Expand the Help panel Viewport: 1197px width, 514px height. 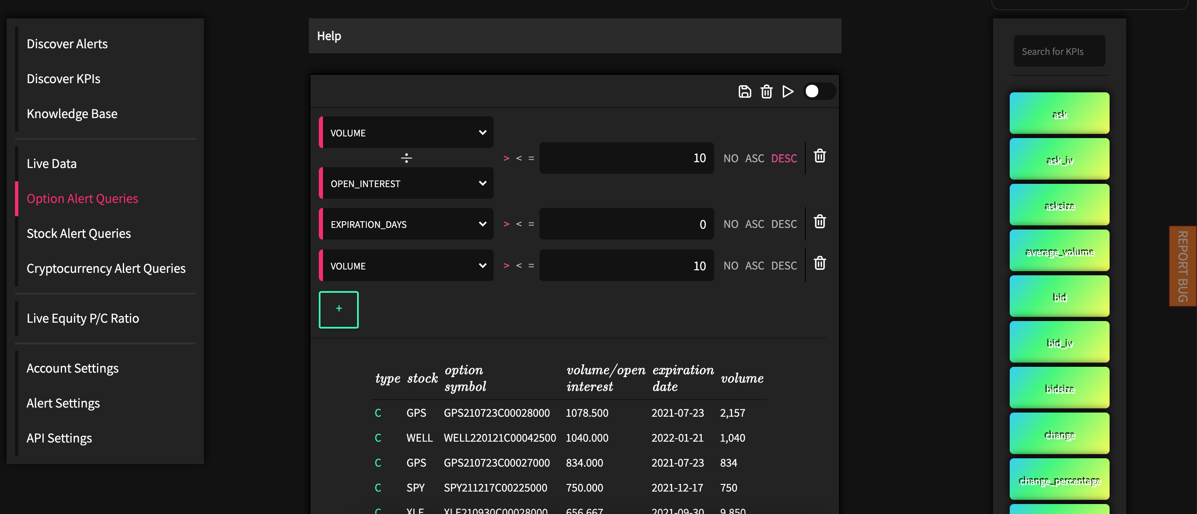tap(575, 36)
